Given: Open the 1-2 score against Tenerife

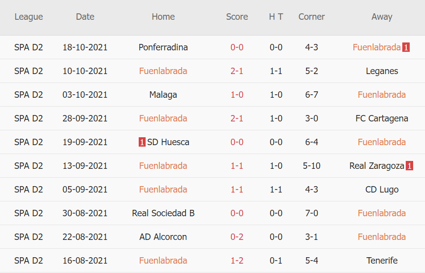Looking at the screenshot, I should pyautogui.click(x=237, y=261).
